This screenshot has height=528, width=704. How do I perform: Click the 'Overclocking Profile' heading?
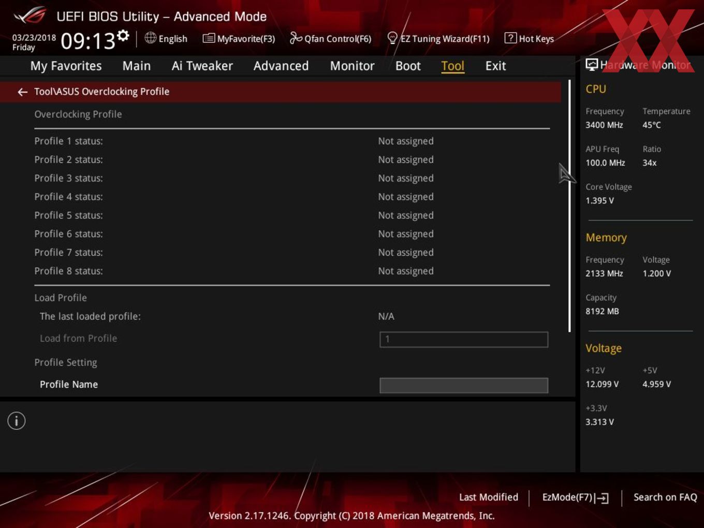(x=78, y=114)
